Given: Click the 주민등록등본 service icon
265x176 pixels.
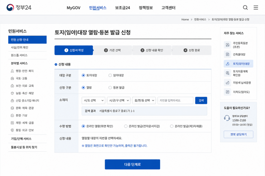Looking at the screenshot, I should [x=227, y=45].
